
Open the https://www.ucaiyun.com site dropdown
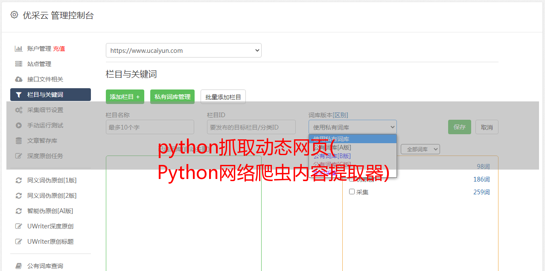pos(184,50)
